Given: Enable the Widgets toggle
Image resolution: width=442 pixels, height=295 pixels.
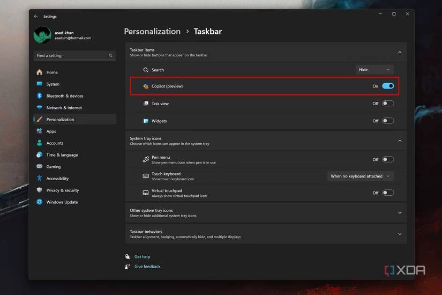Looking at the screenshot, I should [388, 121].
